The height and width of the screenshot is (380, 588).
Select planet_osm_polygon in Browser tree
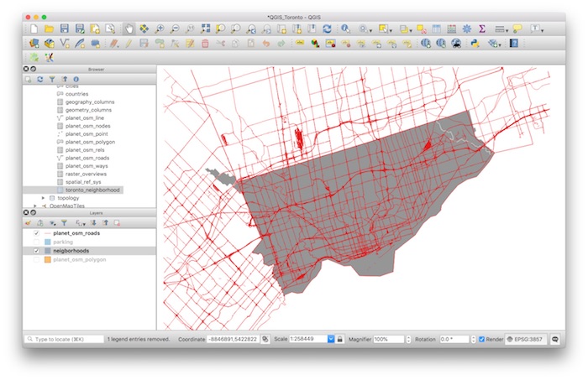90,142
